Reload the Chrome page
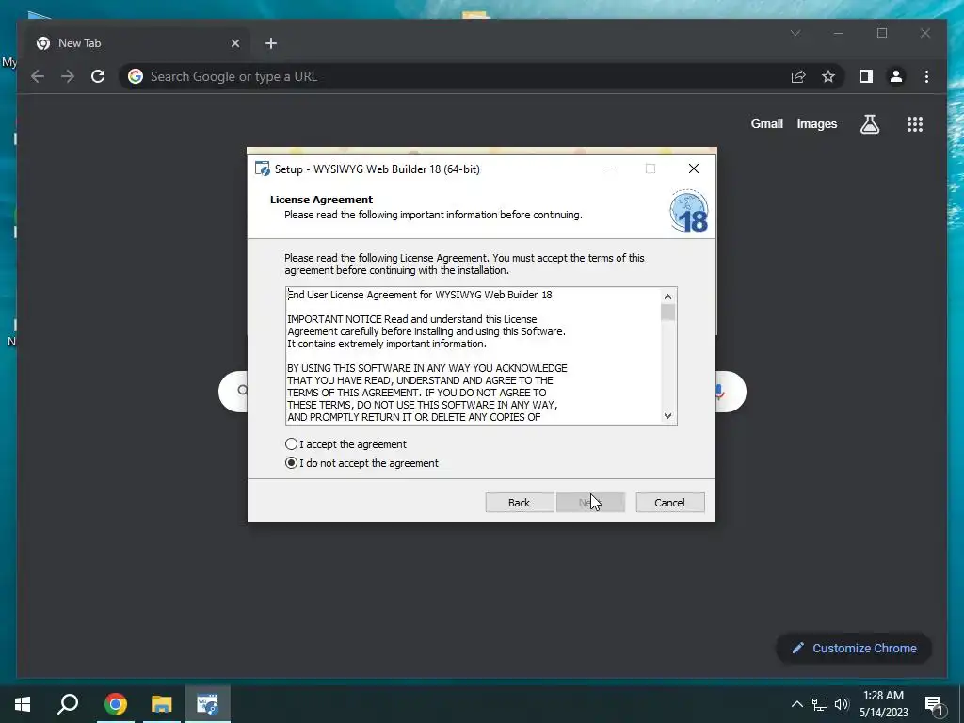 point(98,76)
